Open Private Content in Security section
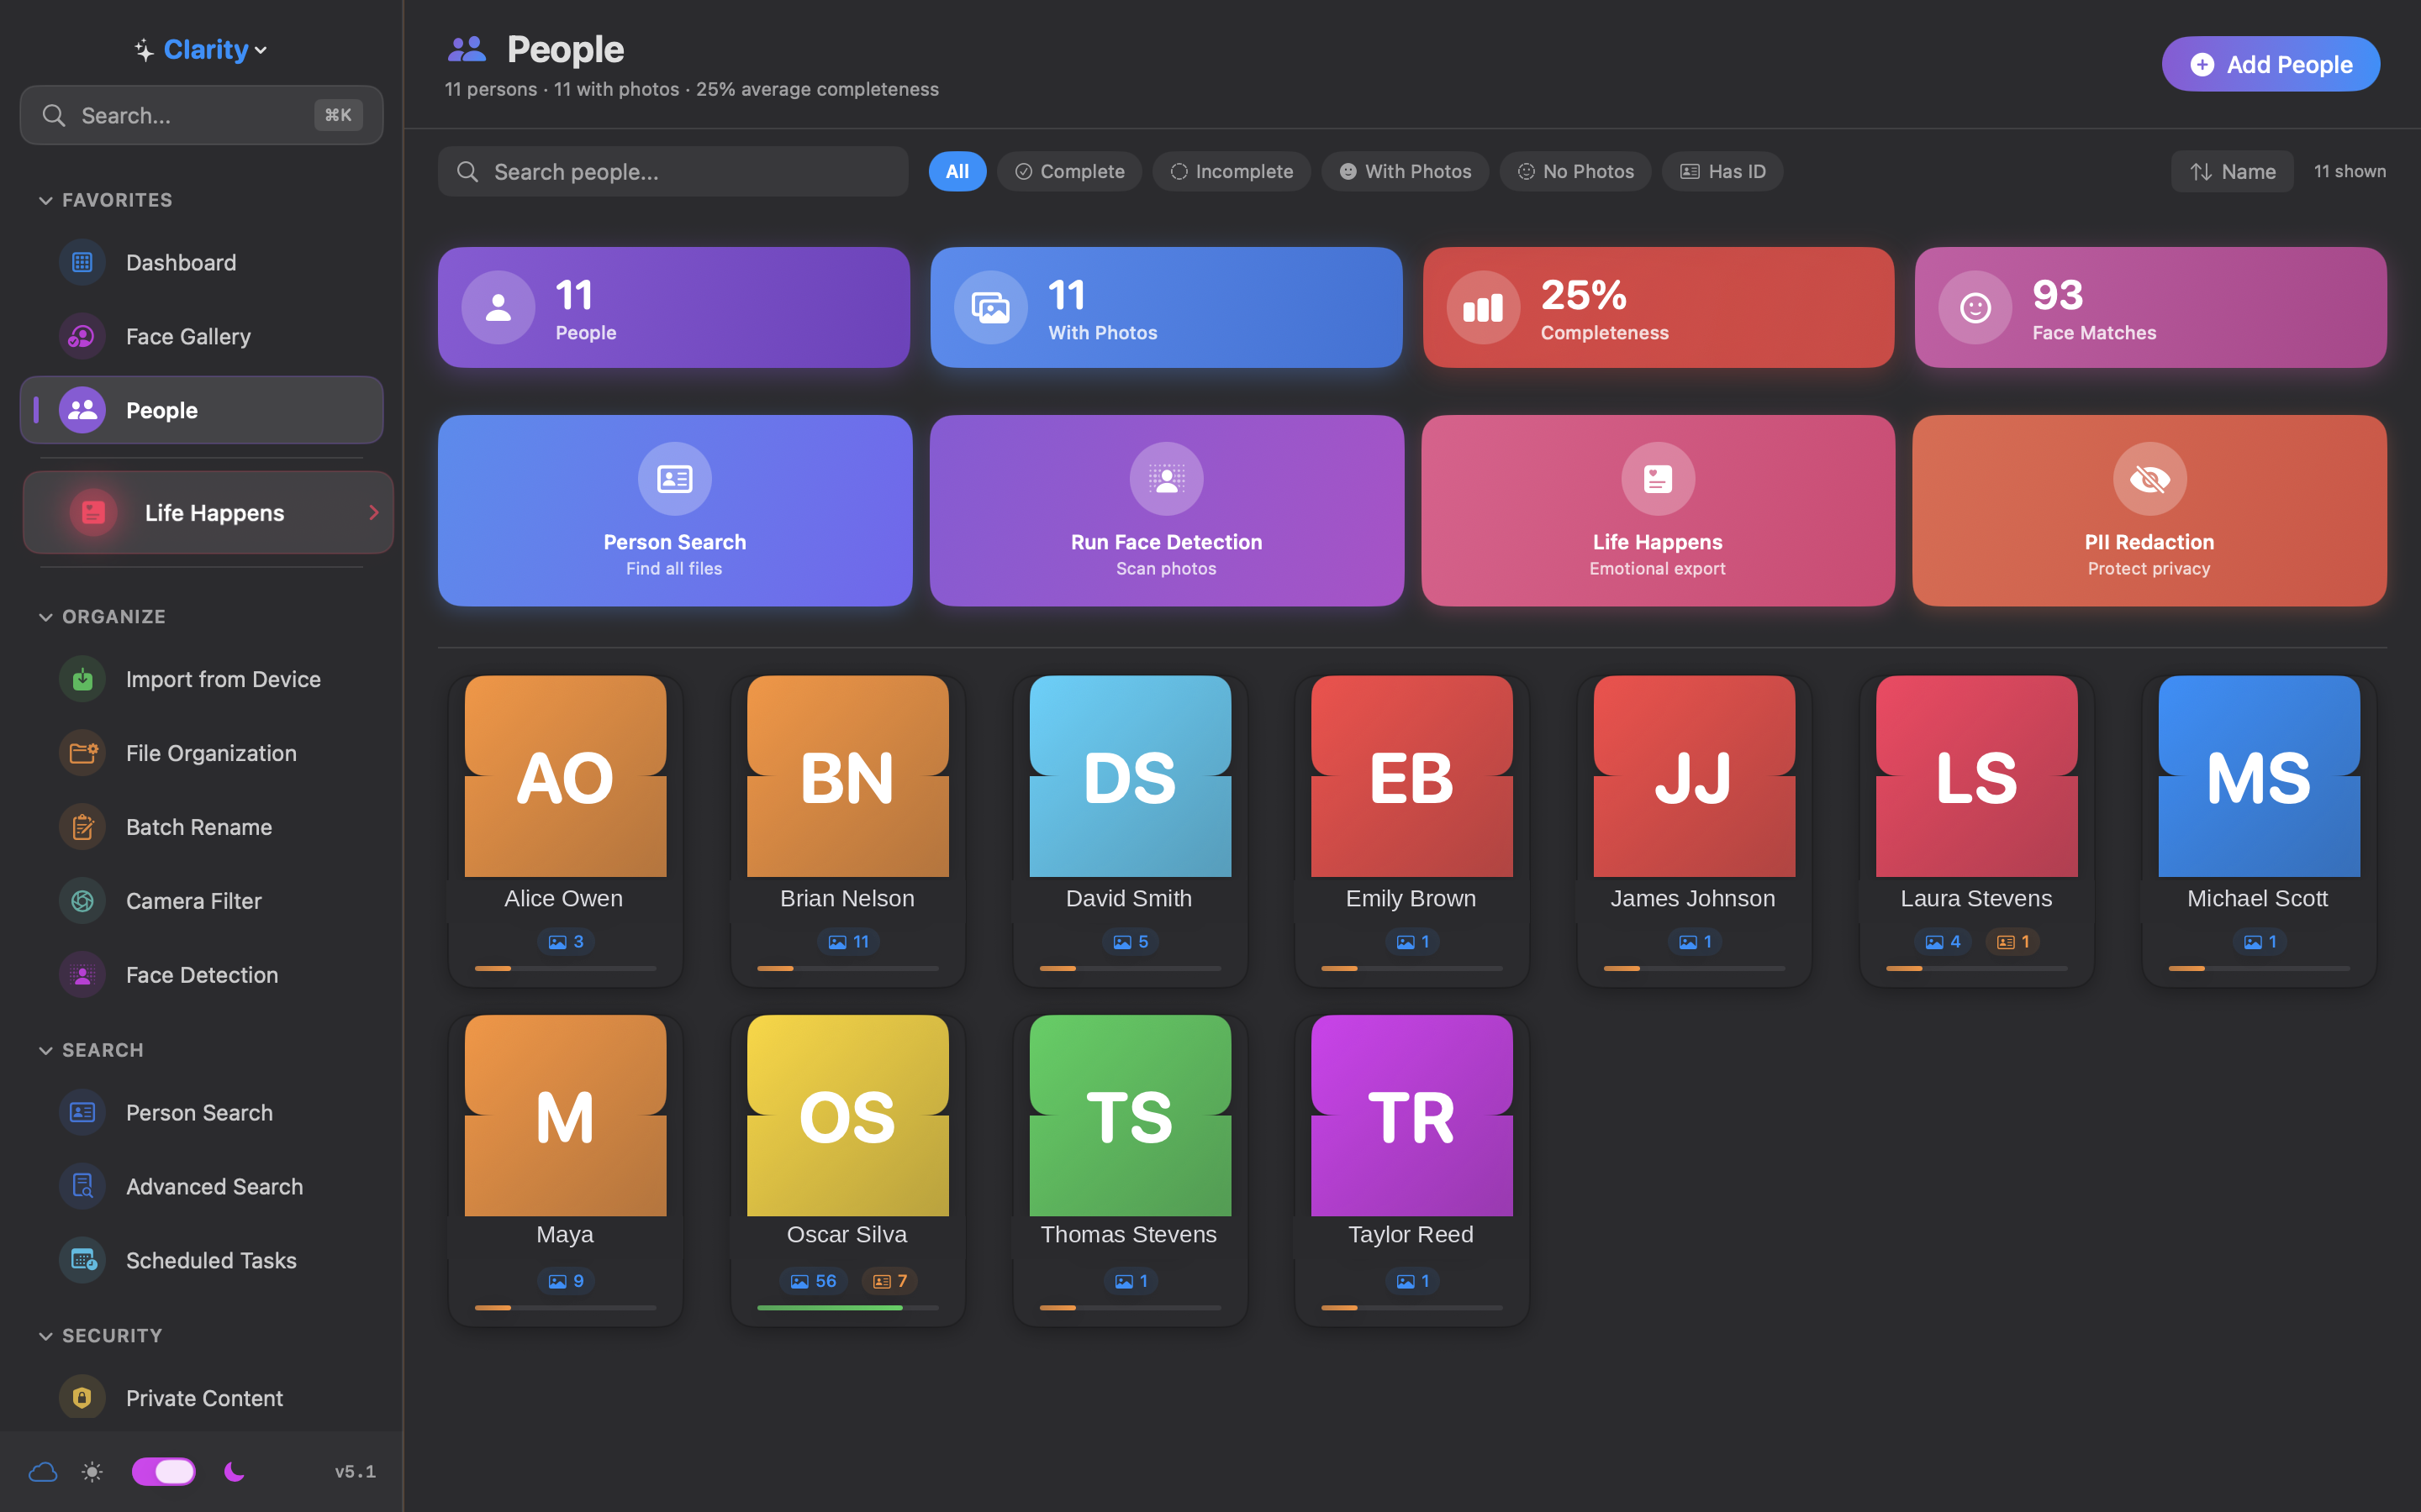This screenshot has height=1512, width=2421. coord(204,1397)
